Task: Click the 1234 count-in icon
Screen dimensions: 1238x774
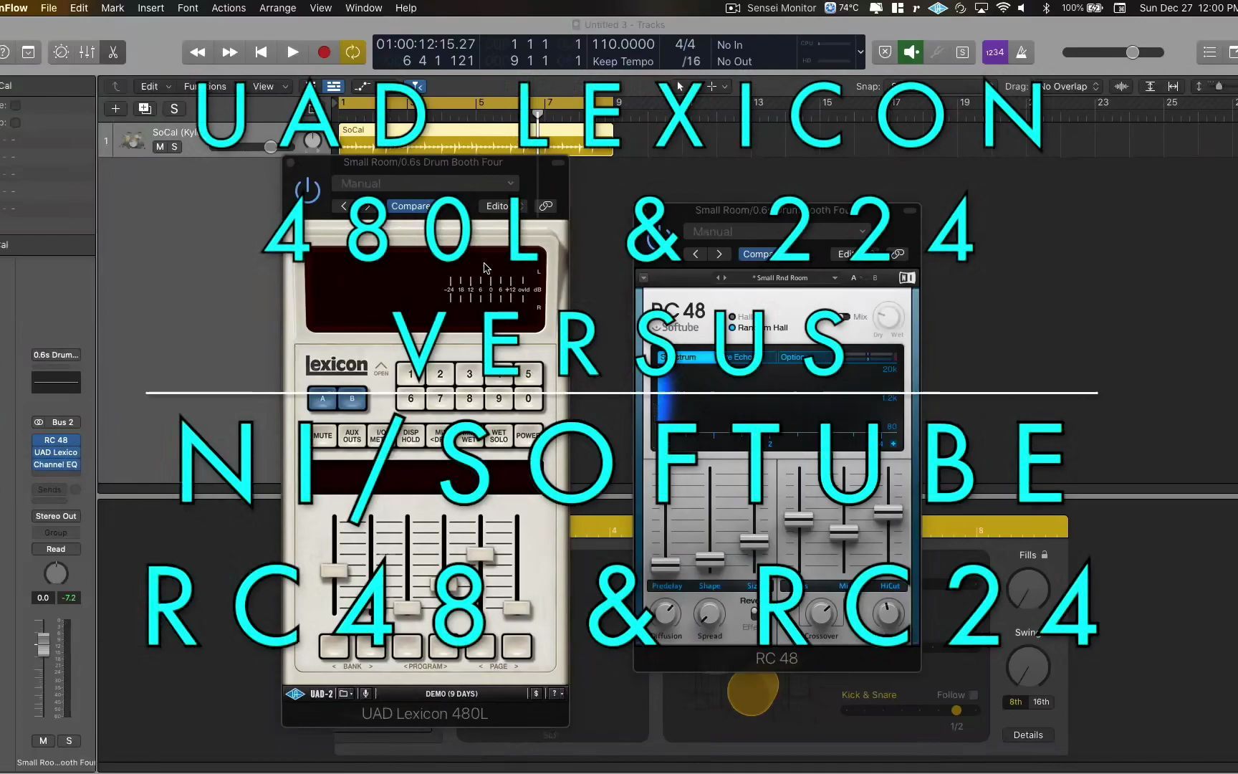Action: pyautogui.click(x=995, y=52)
